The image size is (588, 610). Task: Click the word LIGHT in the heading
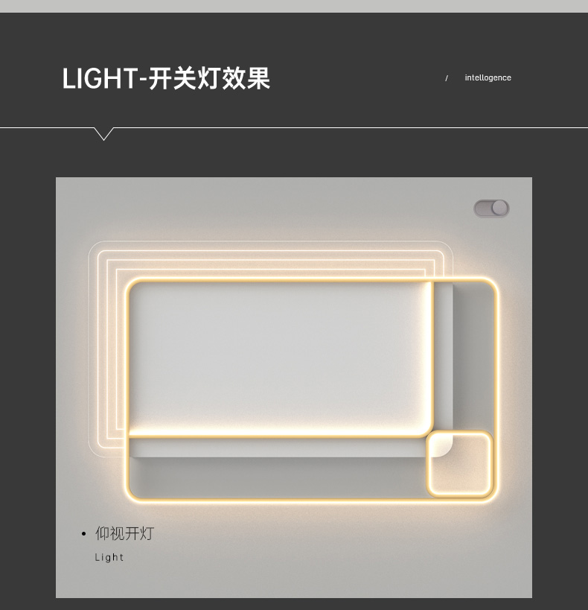point(100,79)
